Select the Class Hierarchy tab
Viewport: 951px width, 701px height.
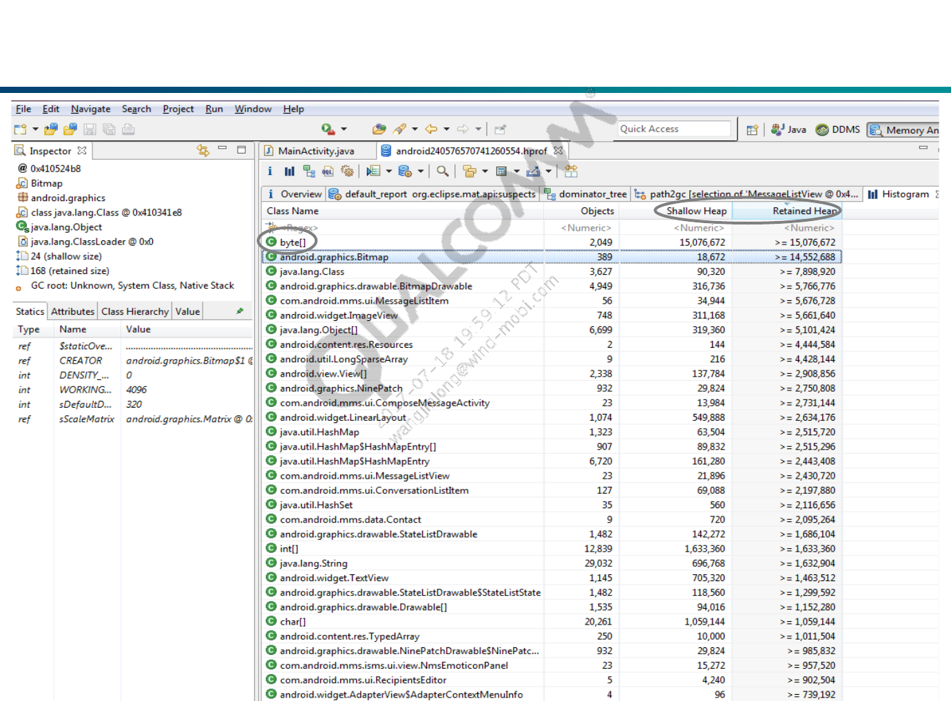click(x=135, y=311)
